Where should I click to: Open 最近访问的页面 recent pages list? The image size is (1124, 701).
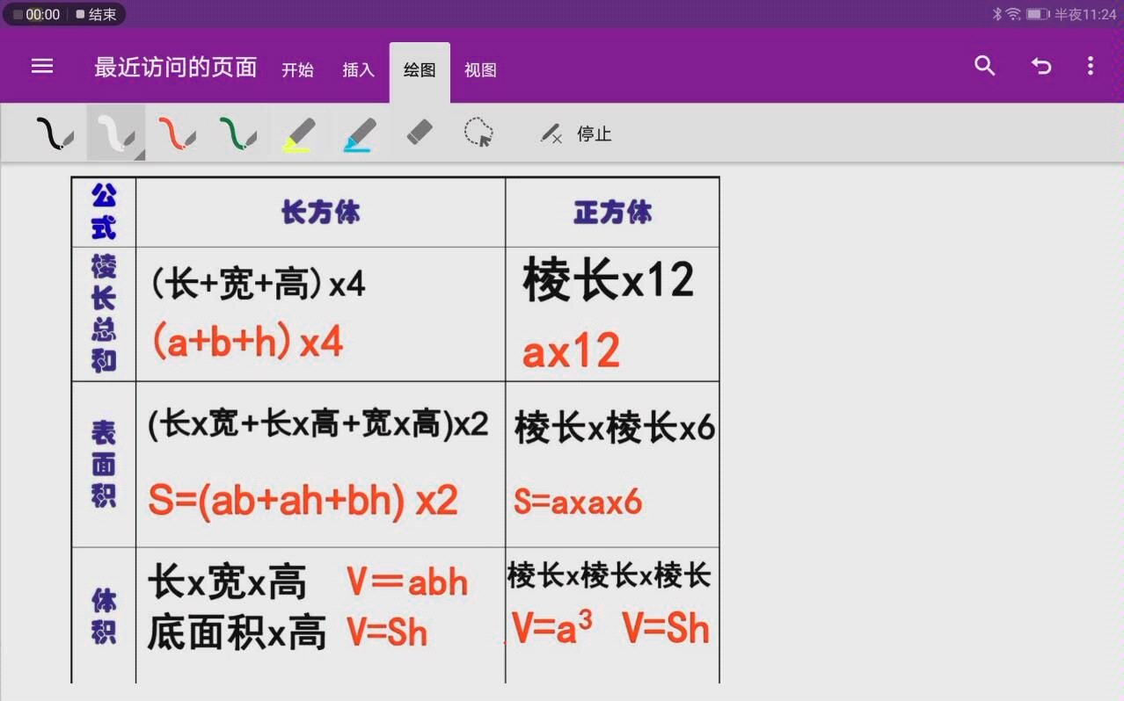point(174,67)
